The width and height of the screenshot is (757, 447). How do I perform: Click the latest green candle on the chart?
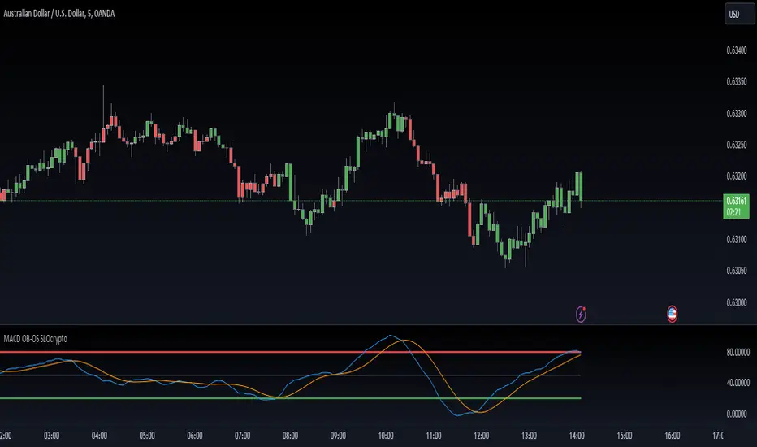(579, 187)
